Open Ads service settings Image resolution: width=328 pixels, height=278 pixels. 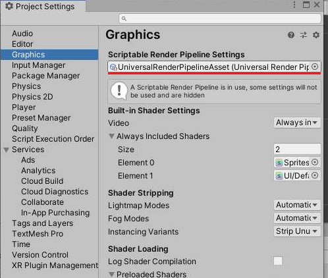(x=28, y=160)
